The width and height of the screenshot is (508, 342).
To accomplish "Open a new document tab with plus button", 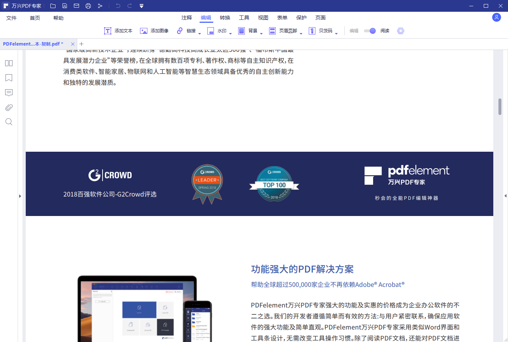I will tap(81, 44).
